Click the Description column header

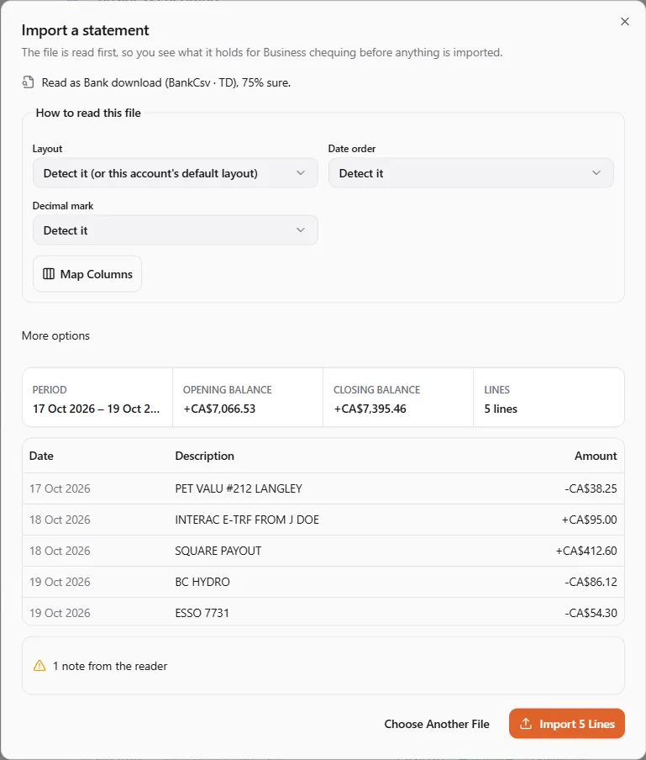click(204, 456)
